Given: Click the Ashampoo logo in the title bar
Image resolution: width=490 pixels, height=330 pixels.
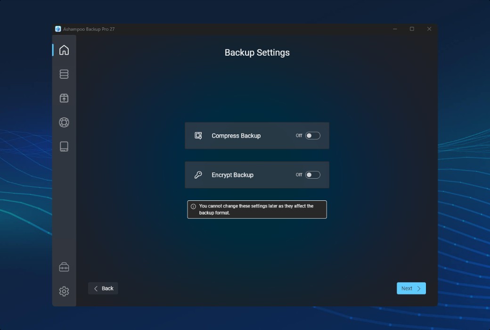Looking at the screenshot, I should pyautogui.click(x=58, y=29).
